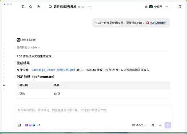Expand the task duration 3m 30s details
Viewport: 187px width, 134px height.
tap(28, 47)
